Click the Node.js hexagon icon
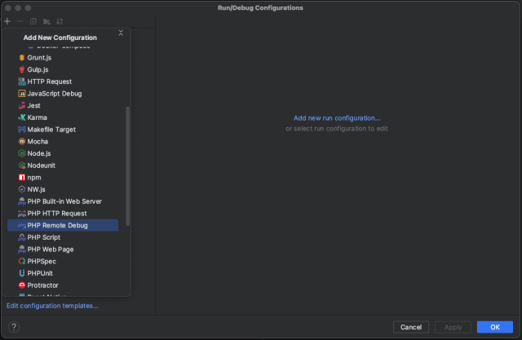 click(22, 153)
